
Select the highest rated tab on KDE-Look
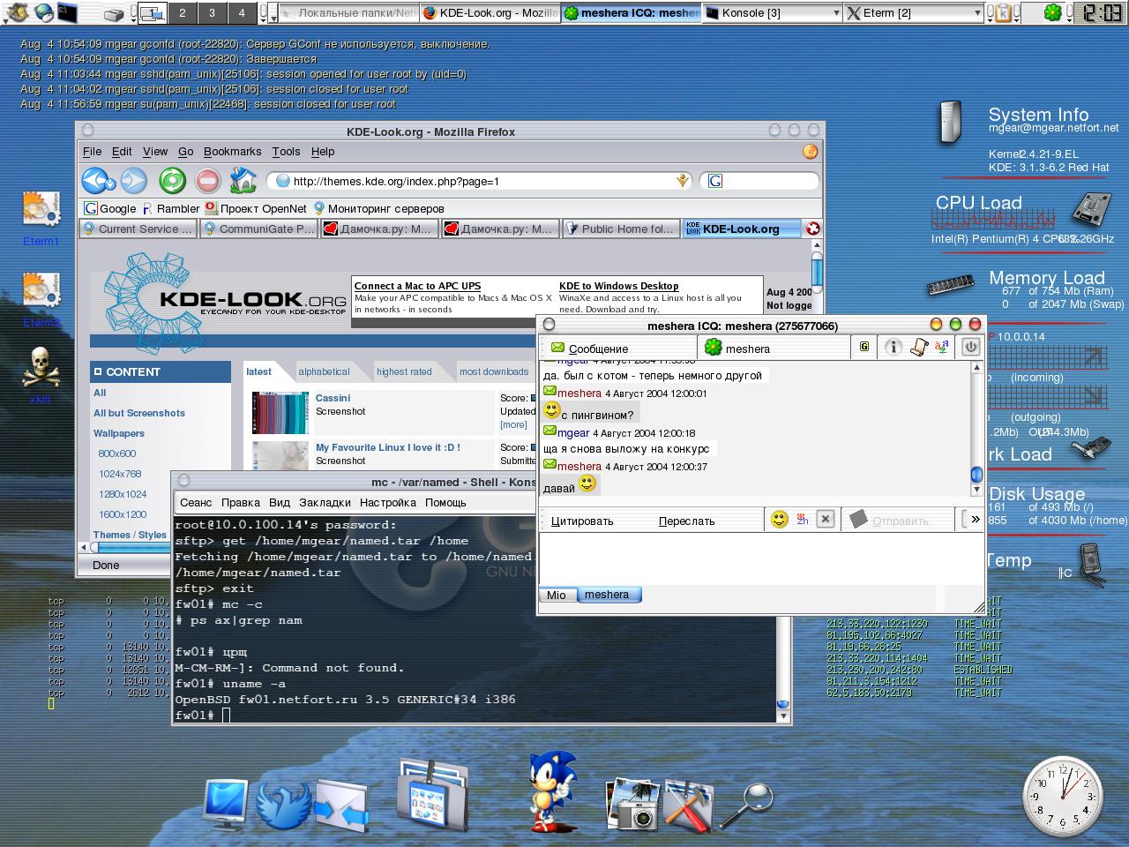click(x=404, y=372)
